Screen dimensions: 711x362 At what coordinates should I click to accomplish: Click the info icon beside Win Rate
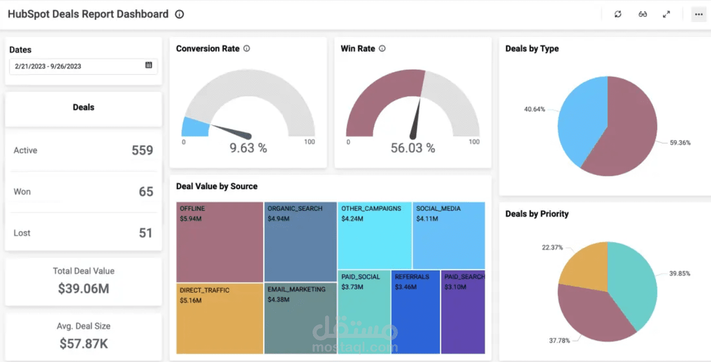382,48
